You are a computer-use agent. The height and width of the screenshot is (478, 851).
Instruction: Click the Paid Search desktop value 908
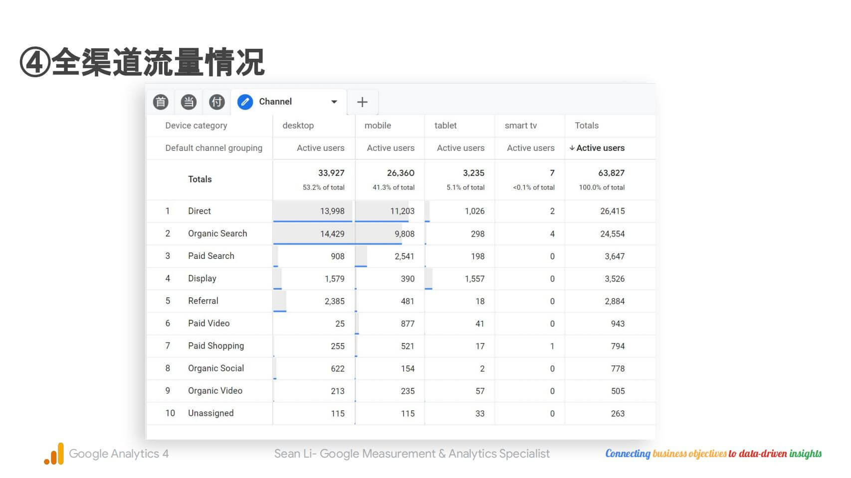coord(338,256)
